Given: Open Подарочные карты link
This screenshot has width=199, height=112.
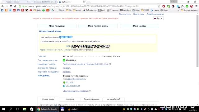Looking at the screenshot, I should click(x=155, y=14).
